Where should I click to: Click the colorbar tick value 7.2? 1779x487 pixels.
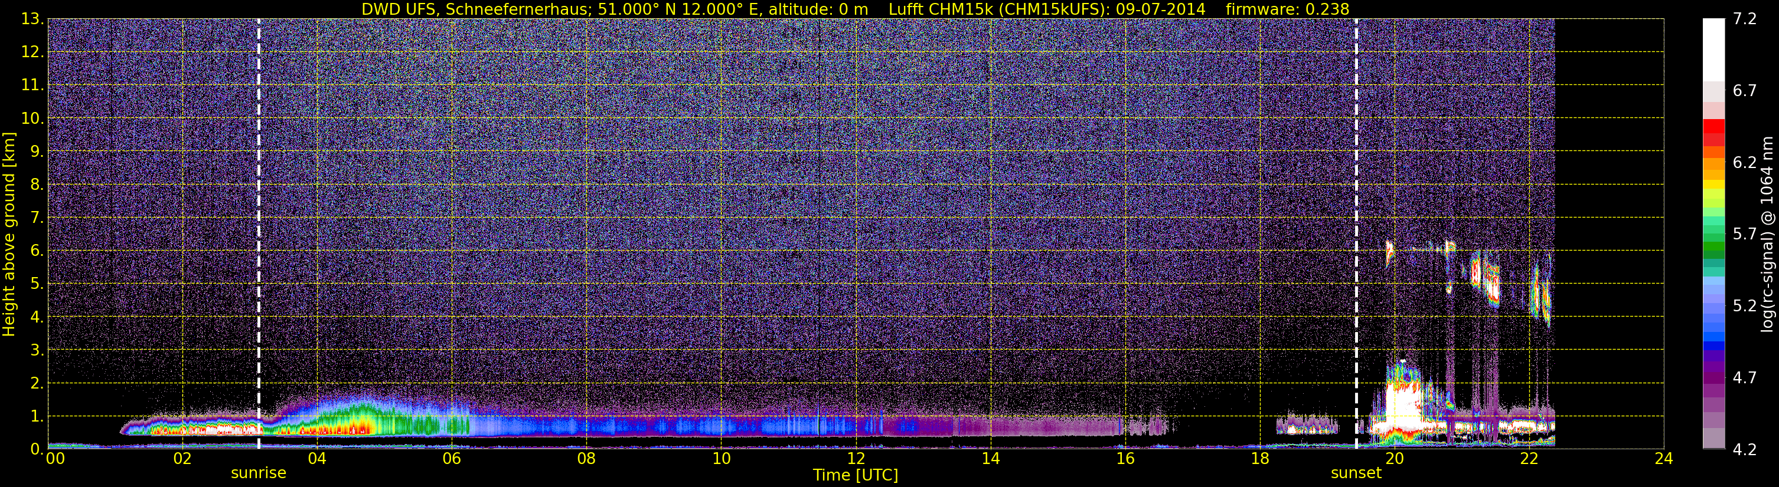coord(1745,19)
